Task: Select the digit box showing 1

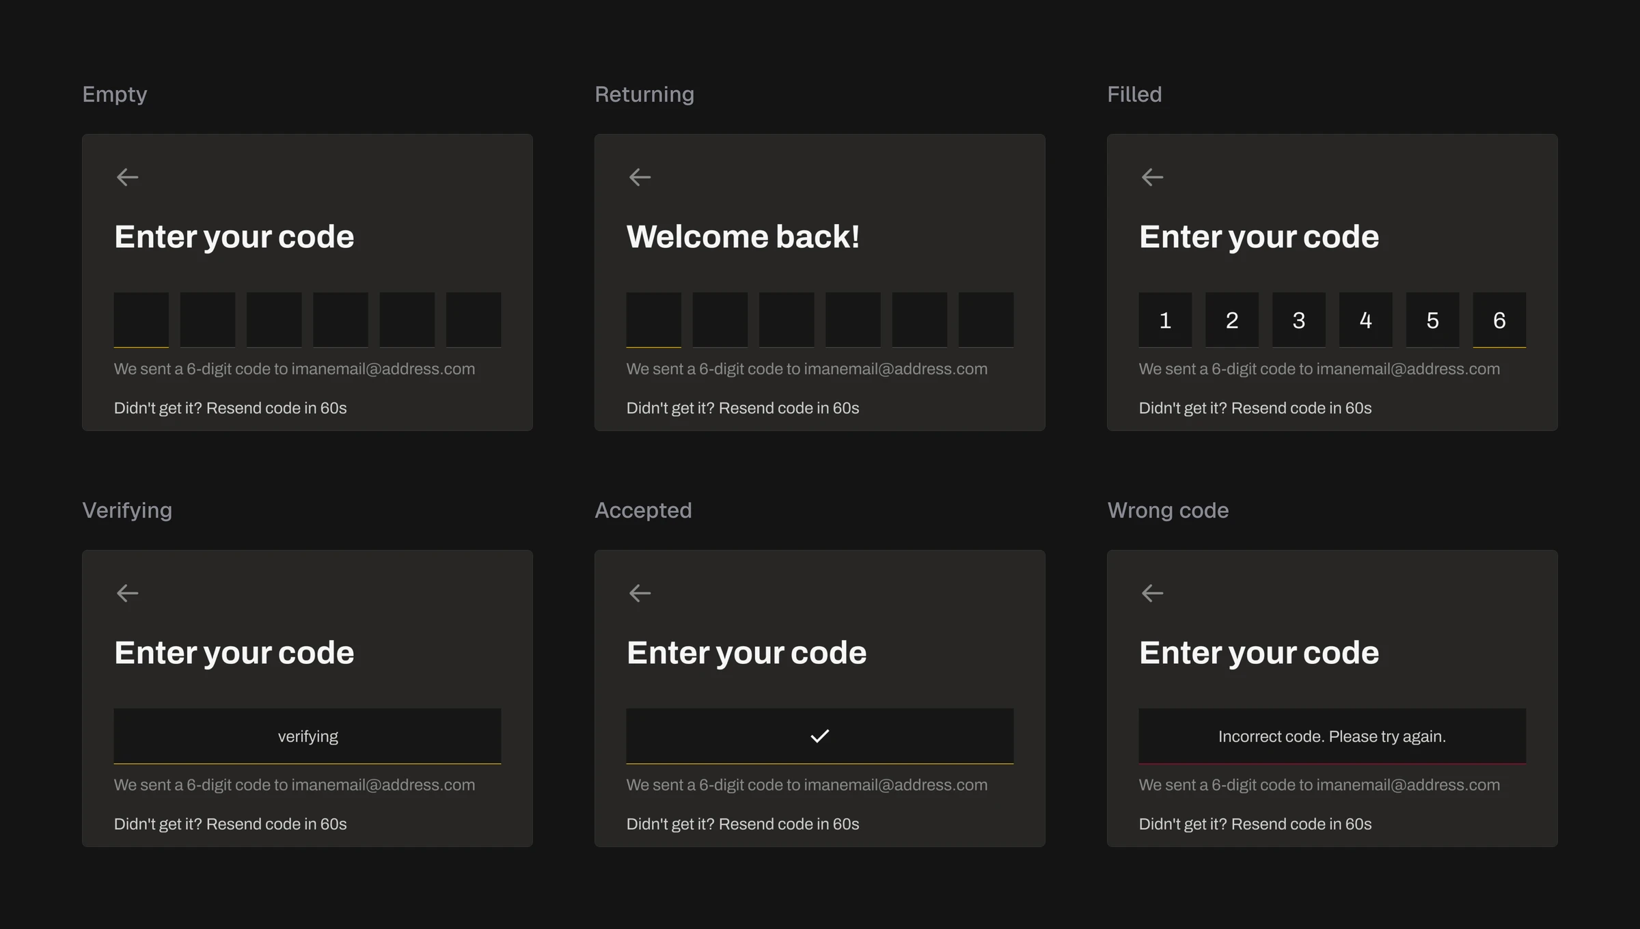Action: [1165, 320]
